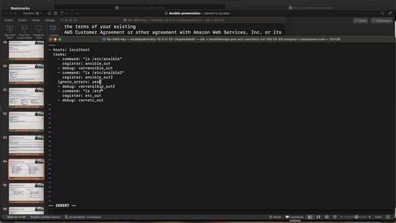This screenshot has width=396, height=223.
Task: Click 'register: ansible_out2' line in terminal
Action: 87,77
